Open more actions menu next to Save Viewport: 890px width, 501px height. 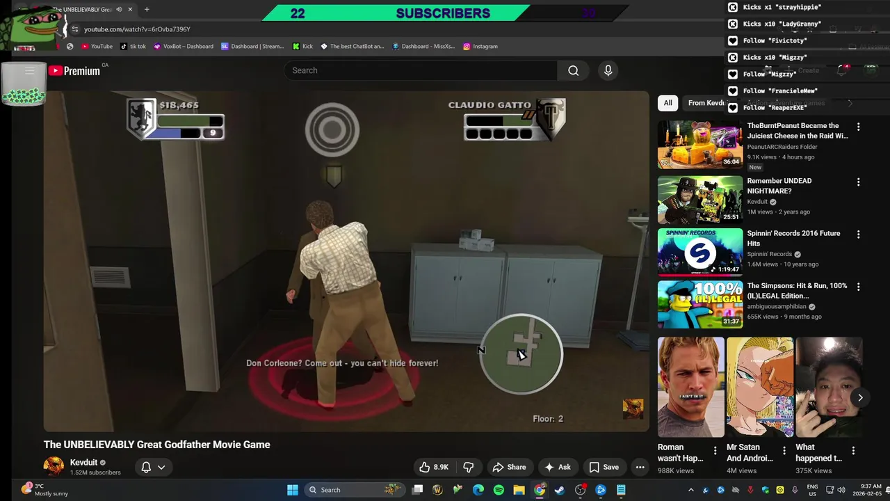(640, 467)
